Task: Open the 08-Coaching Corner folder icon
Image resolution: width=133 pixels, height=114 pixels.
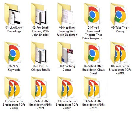Action: (65, 53)
